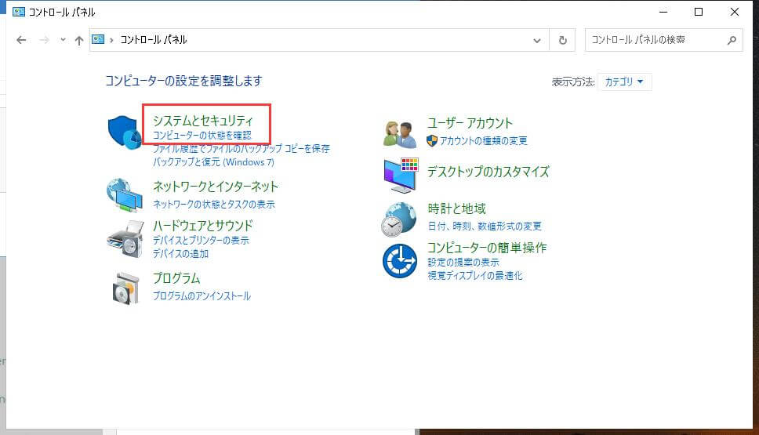Maximize the Control Panel window
Screen dimensions: 759x435
[699, 12]
